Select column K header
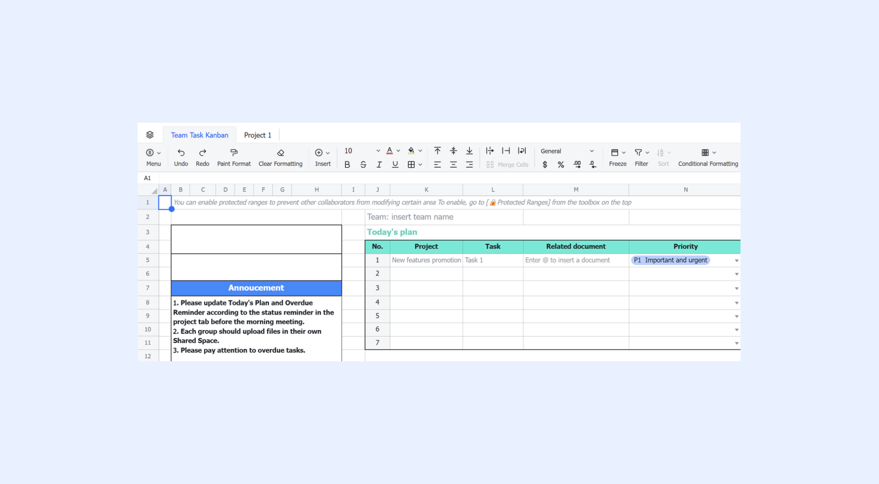The image size is (879, 484). pos(426,190)
